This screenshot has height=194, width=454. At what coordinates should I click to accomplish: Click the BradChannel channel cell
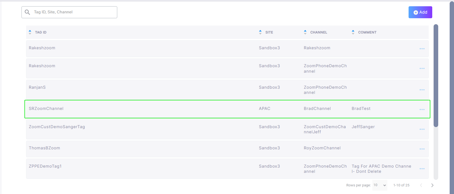click(317, 109)
